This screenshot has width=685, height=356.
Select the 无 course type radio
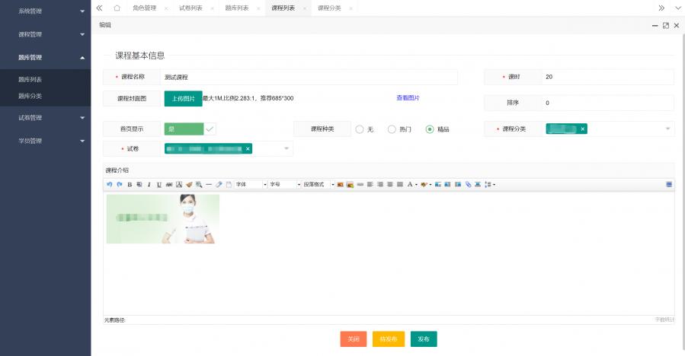click(360, 129)
